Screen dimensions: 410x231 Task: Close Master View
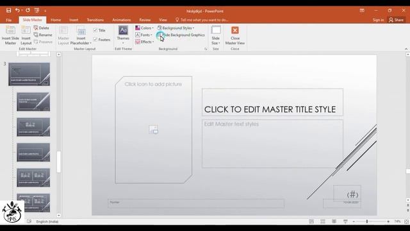(x=235, y=35)
